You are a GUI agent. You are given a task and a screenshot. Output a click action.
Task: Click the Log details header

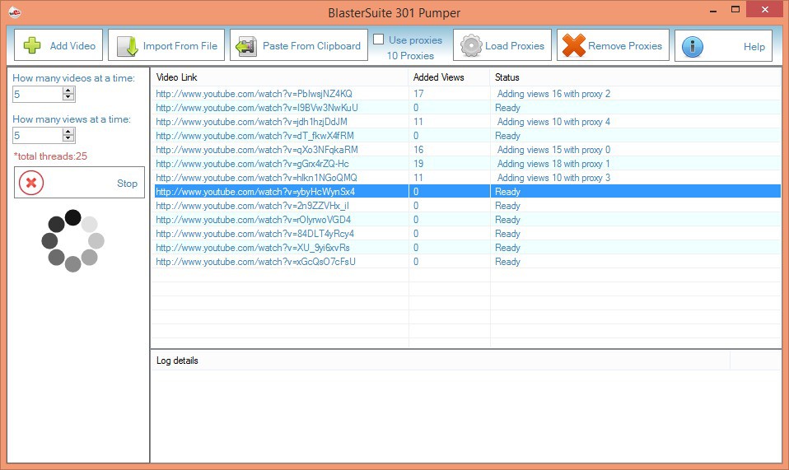point(178,361)
